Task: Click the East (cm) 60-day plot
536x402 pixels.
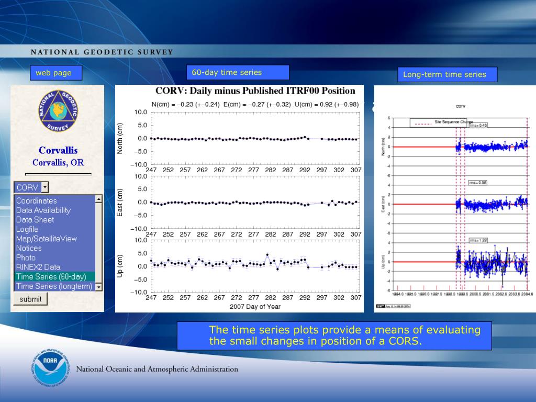Action: click(x=255, y=203)
